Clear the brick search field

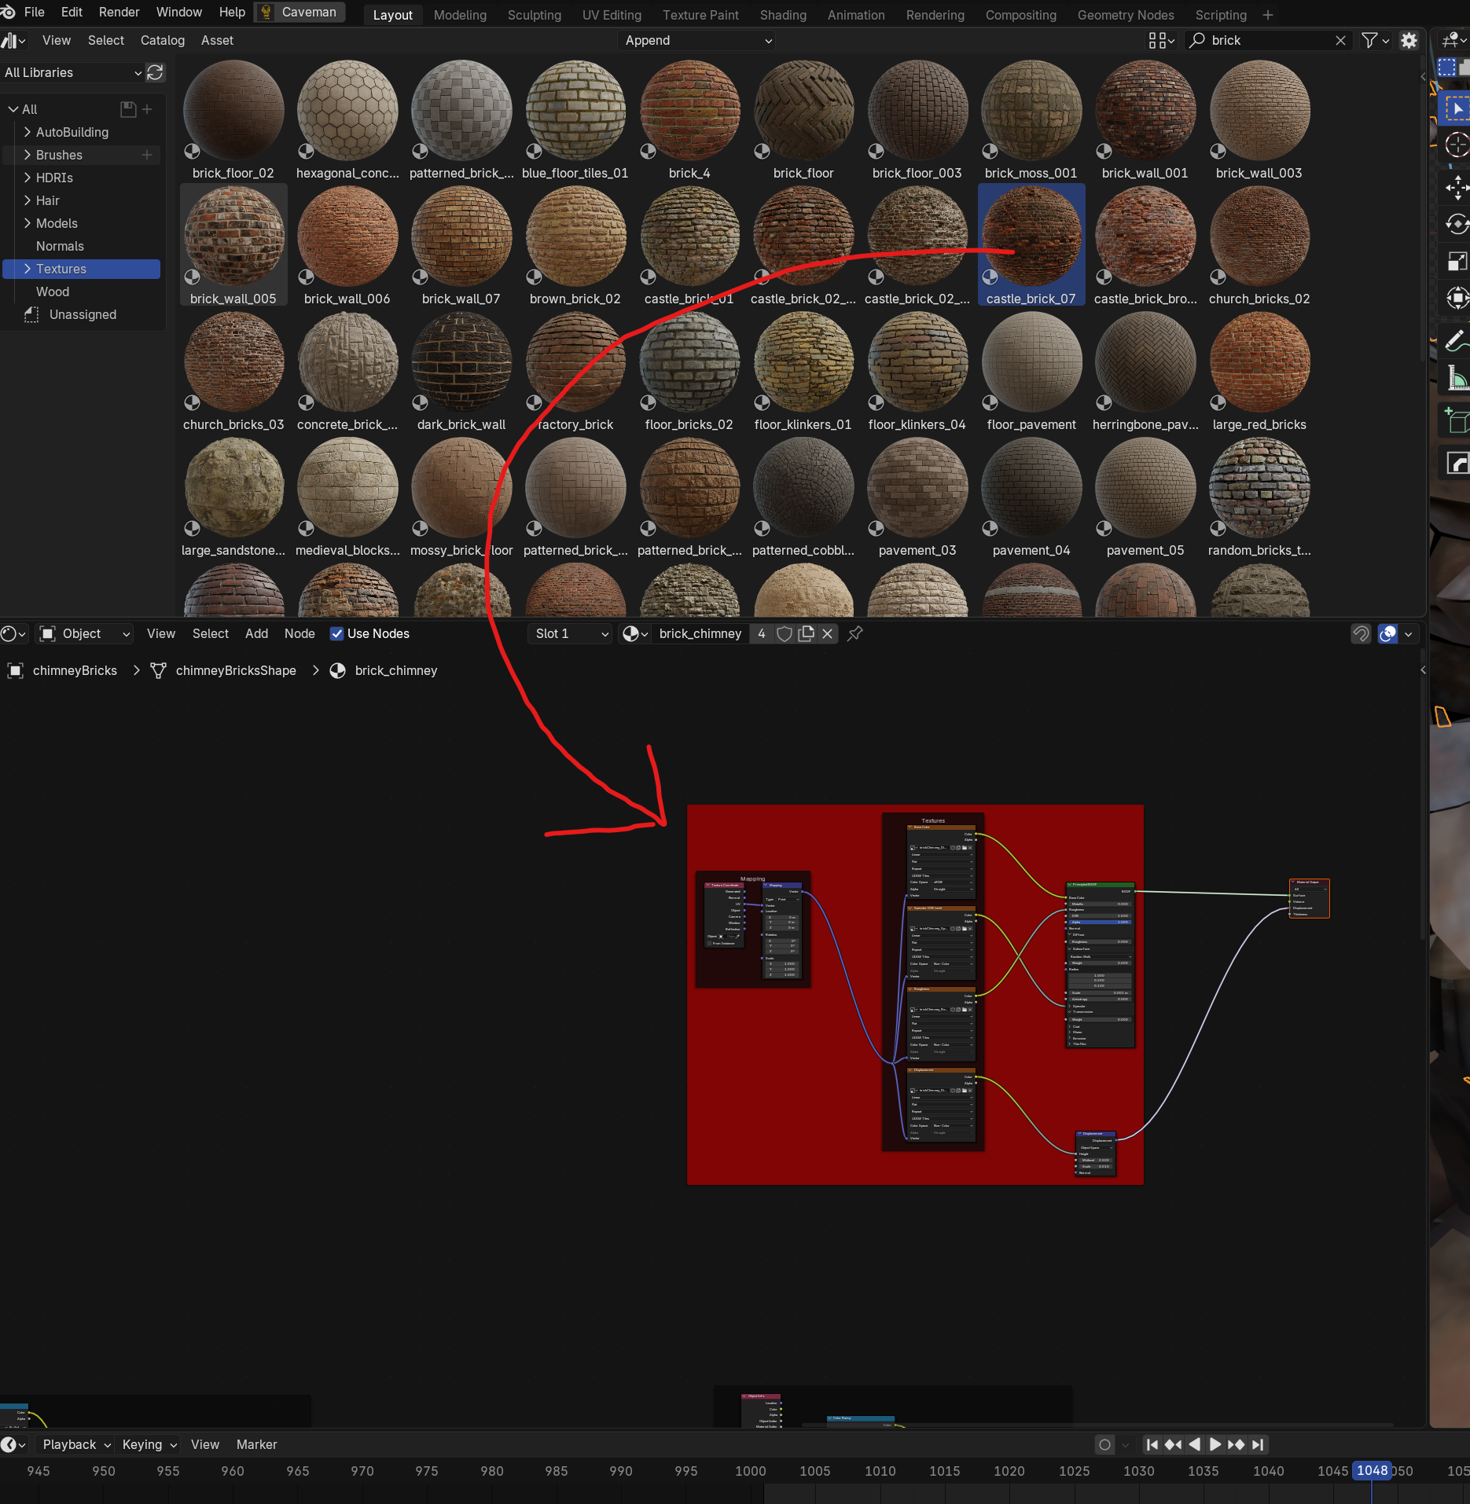point(1340,40)
